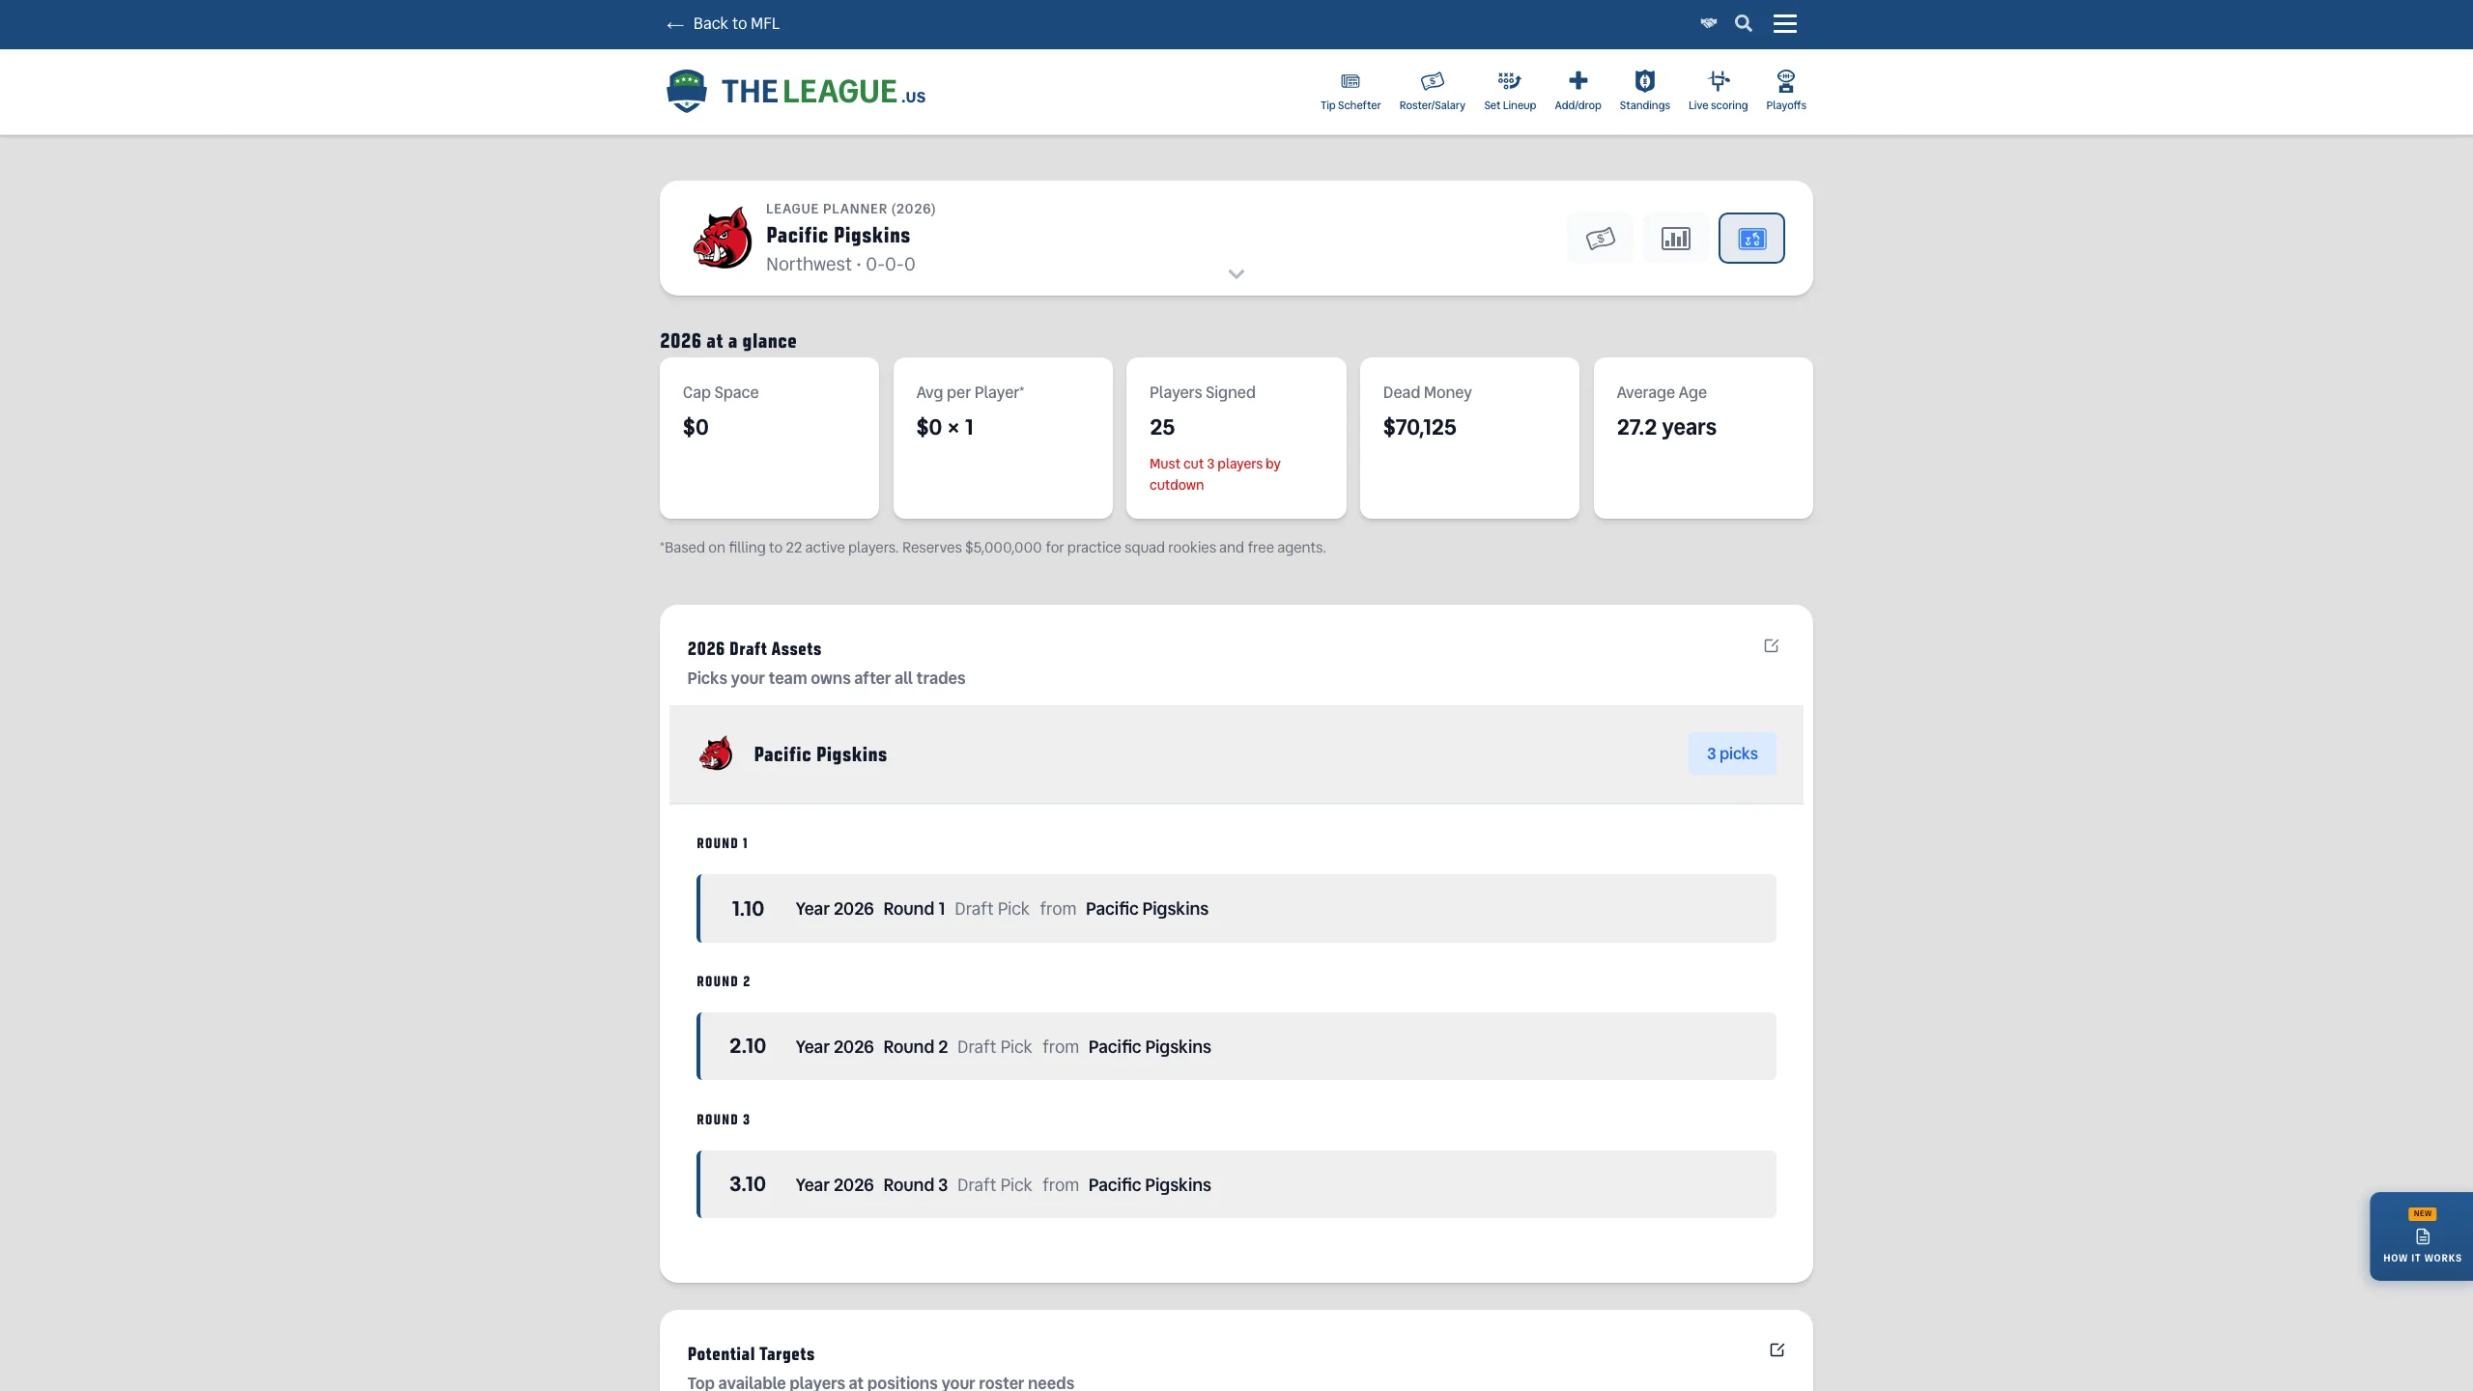Click the footnote about 22 active players

click(992, 547)
